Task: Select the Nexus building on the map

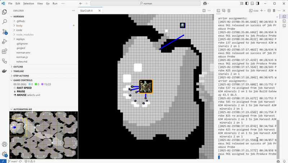Action: [x=146, y=87]
